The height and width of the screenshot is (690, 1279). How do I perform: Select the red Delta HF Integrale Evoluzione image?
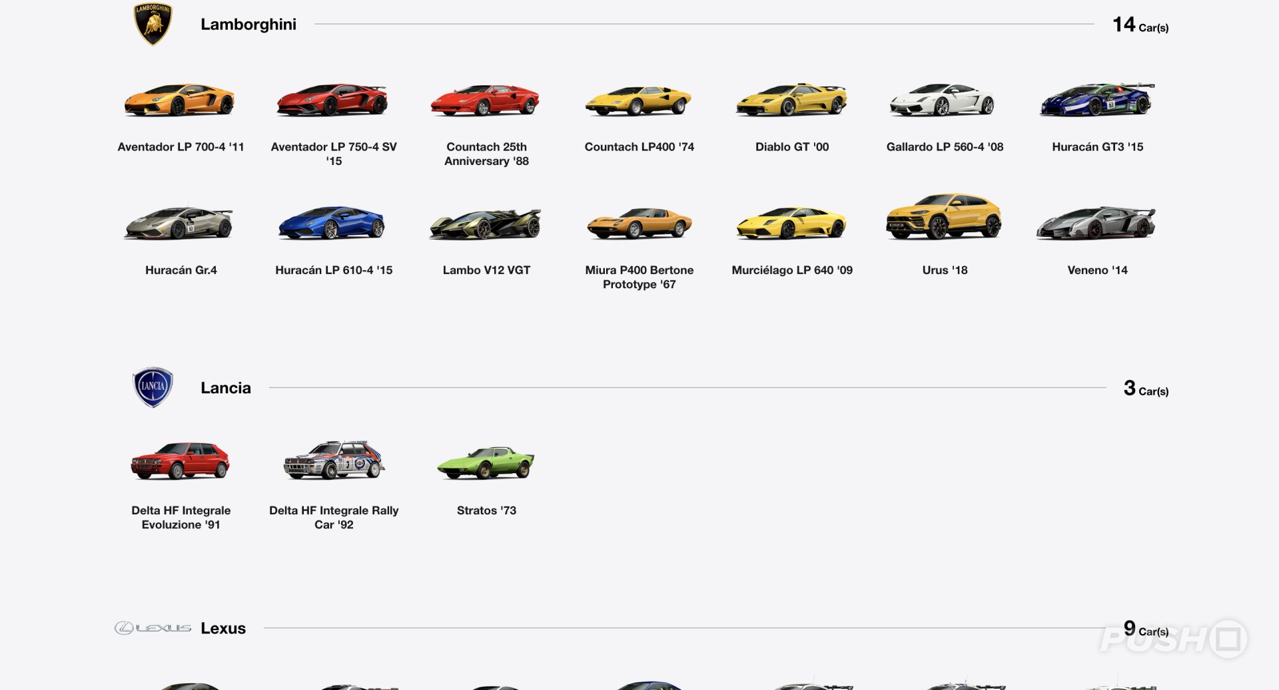point(180,460)
